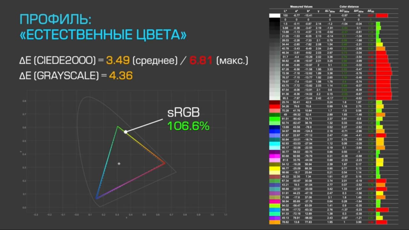Screen dimensions: 409x230
Task: Click the sRGB label on the chart
Action: (183, 113)
